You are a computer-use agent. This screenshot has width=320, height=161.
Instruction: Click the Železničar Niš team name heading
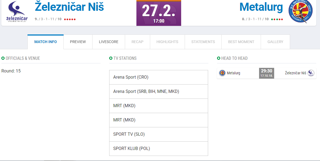pos(69,6)
